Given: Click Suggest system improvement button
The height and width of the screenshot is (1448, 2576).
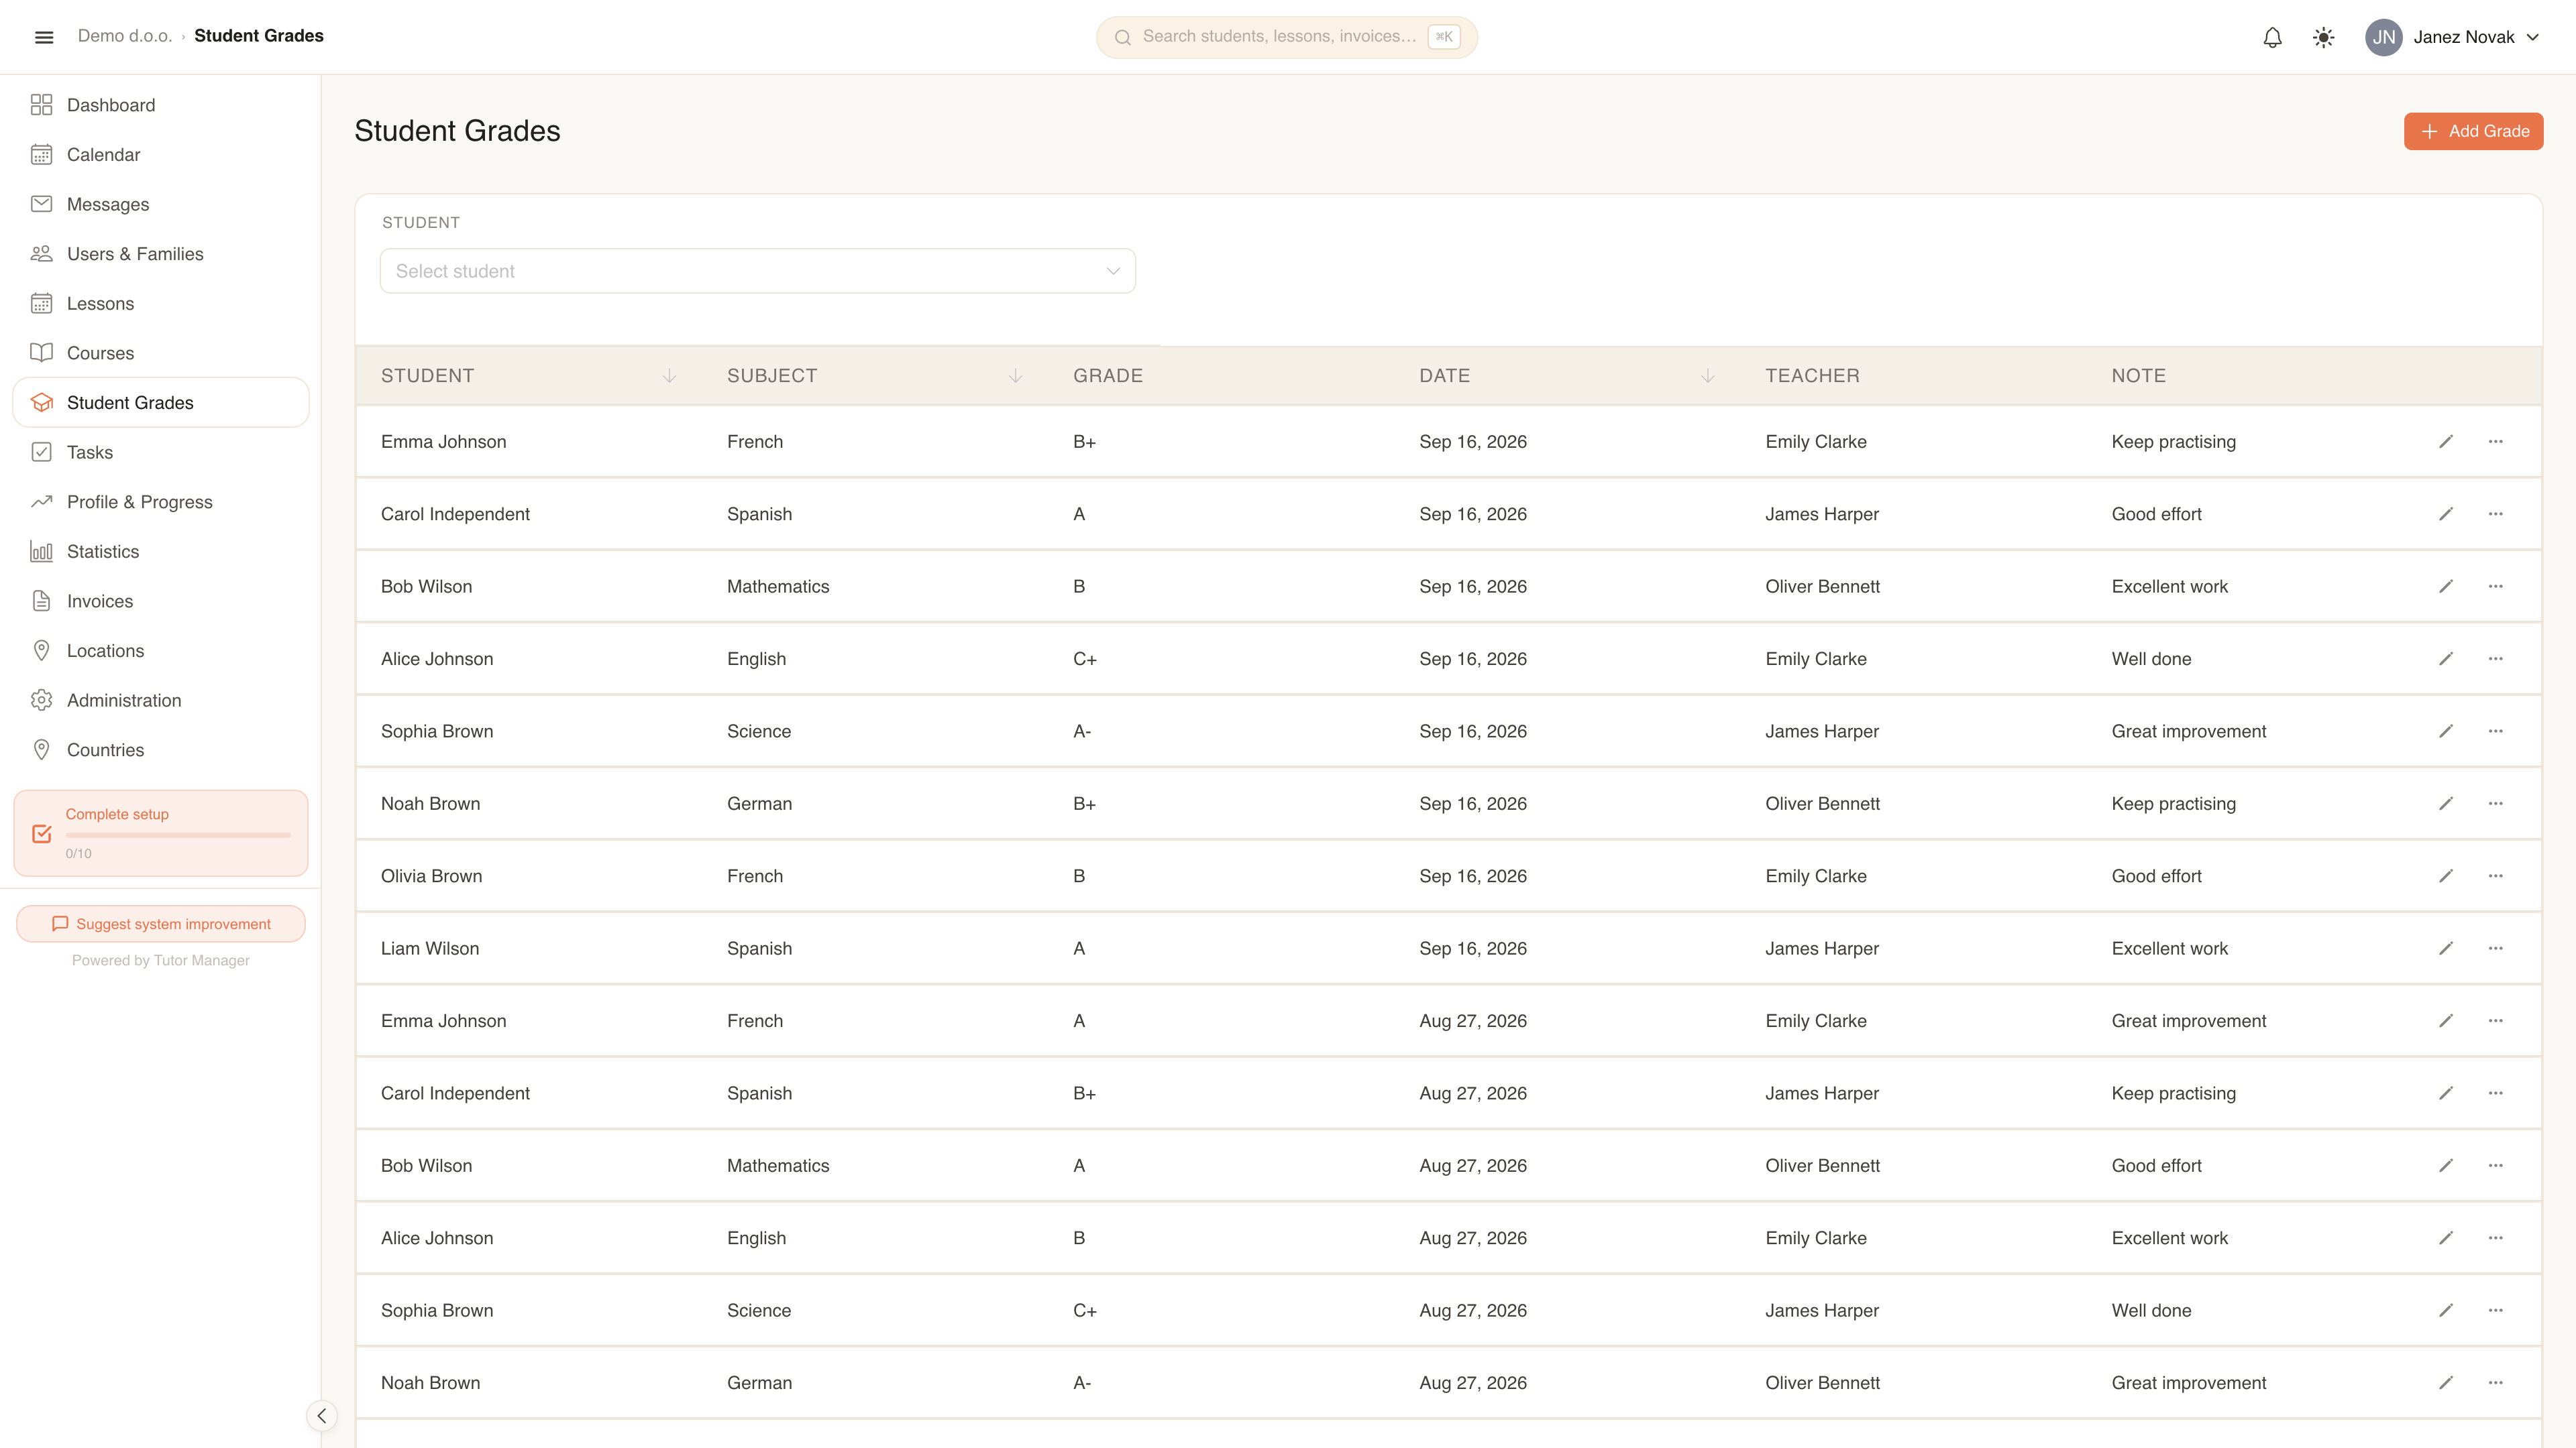Looking at the screenshot, I should [x=160, y=924].
